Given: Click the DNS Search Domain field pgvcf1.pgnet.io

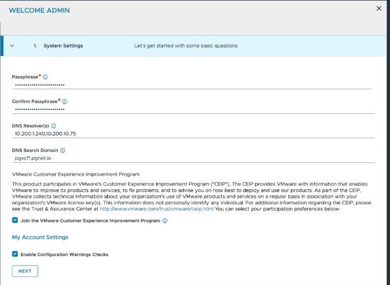Looking at the screenshot, I should coord(193,158).
